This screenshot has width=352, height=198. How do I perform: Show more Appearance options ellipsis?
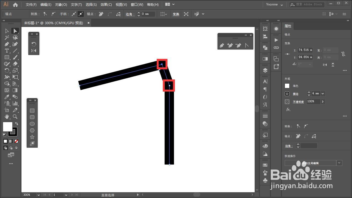point(345,116)
